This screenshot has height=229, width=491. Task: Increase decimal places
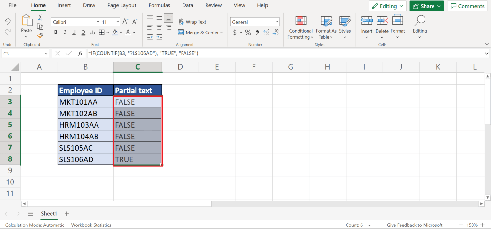point(266,33)
